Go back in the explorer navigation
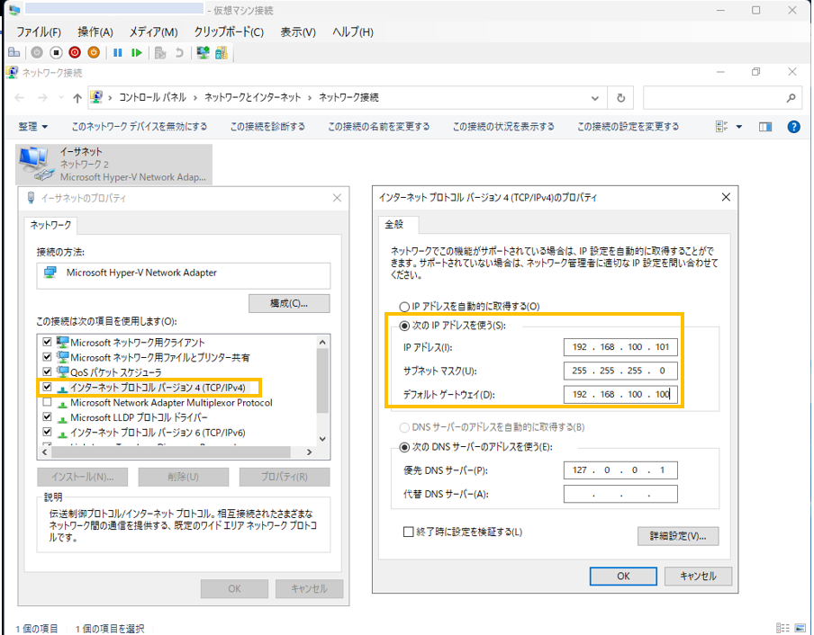 coord(19,97)
